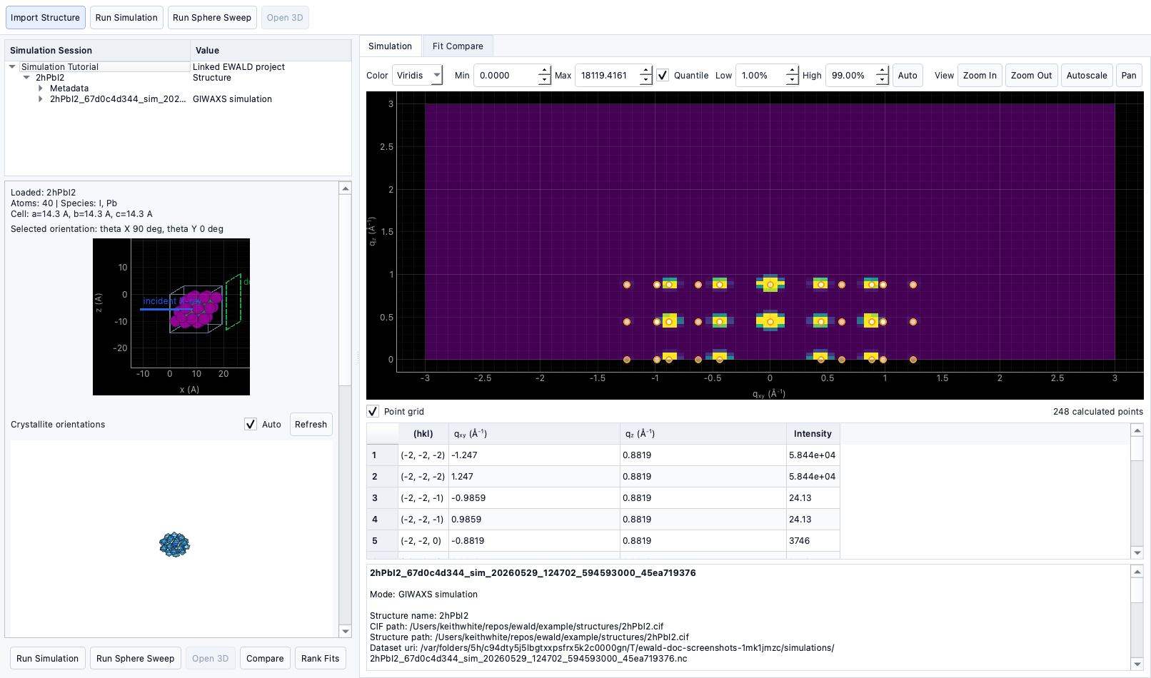
Task: Decrease the Max value with down arrow
Action: pyautogui.click(x=645, y=81)
